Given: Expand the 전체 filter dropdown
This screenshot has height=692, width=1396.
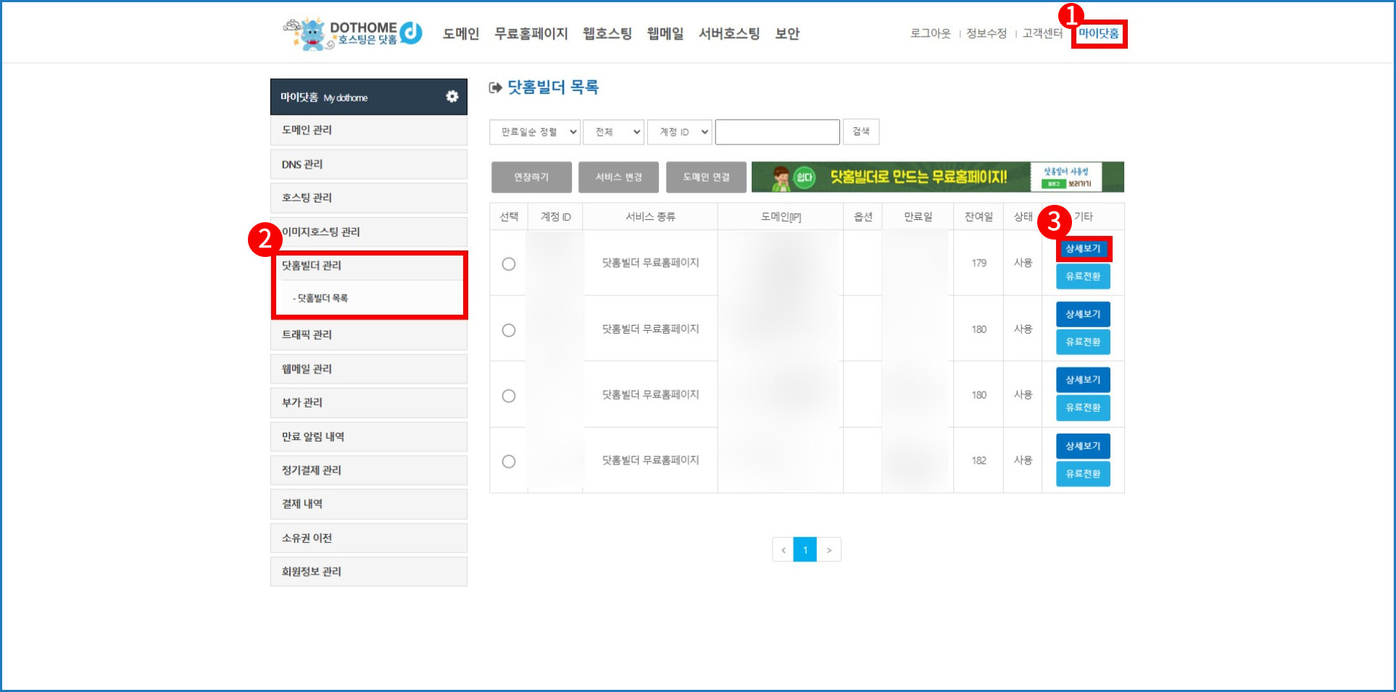Looking at the screenshot, I should tap(614, 132).
